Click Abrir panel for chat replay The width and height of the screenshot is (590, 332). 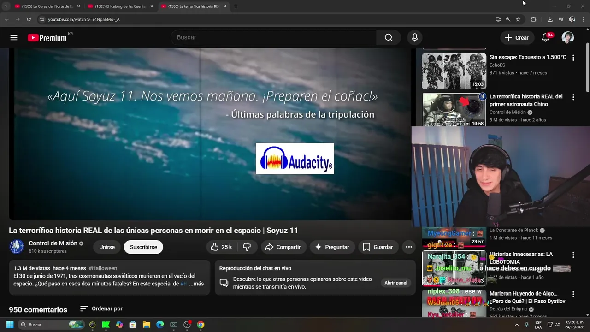coord(396,283)
